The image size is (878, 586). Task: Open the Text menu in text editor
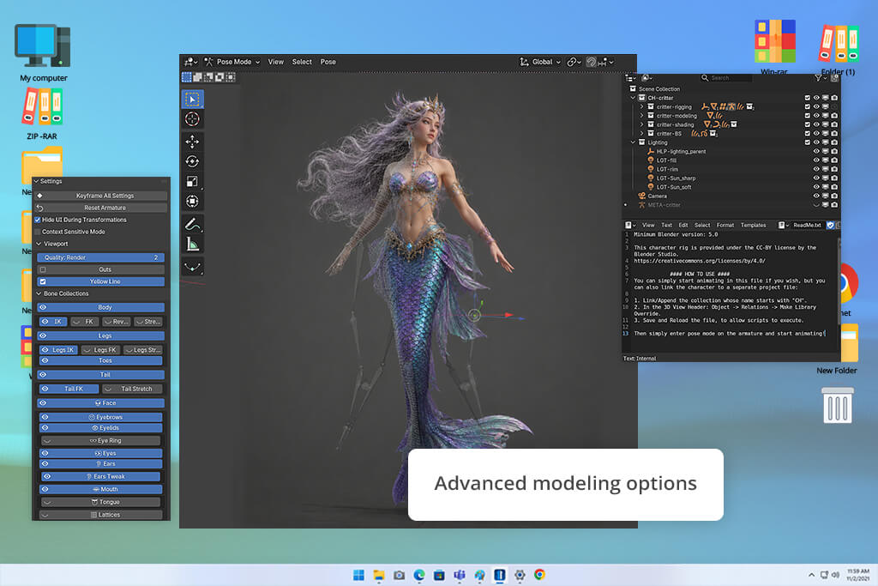click(x=666, y=225)
